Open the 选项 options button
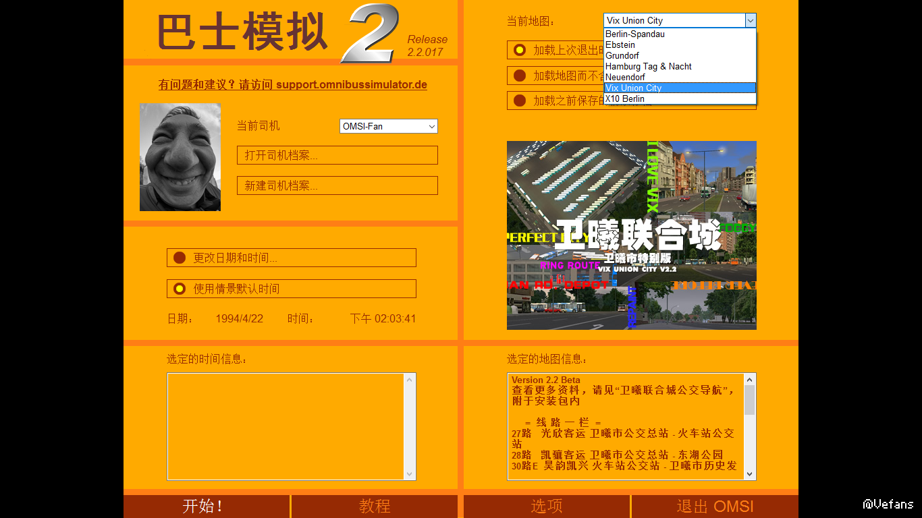922x518 pixels. (x=547, y=507)
